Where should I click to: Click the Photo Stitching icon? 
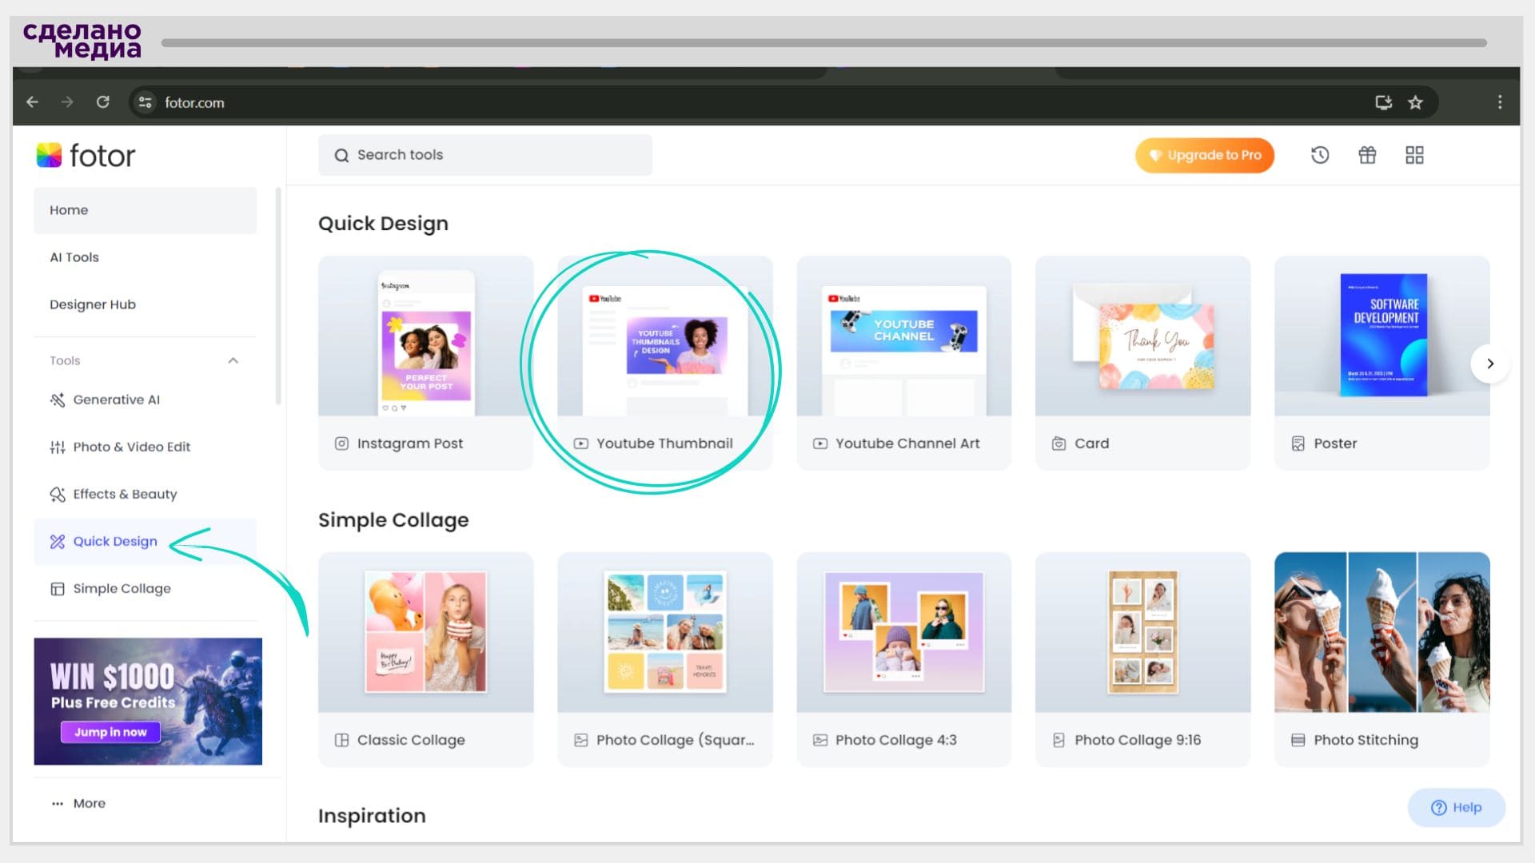(x=1298, y=740)
